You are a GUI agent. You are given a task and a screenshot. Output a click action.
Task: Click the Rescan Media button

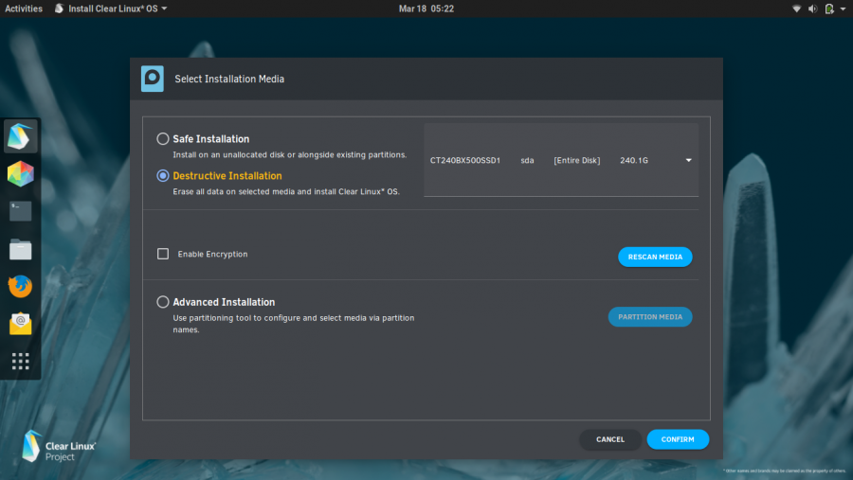[655, 258]
